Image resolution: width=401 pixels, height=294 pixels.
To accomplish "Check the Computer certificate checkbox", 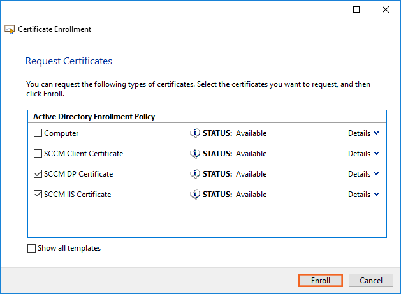I will (x=38, y=133).
